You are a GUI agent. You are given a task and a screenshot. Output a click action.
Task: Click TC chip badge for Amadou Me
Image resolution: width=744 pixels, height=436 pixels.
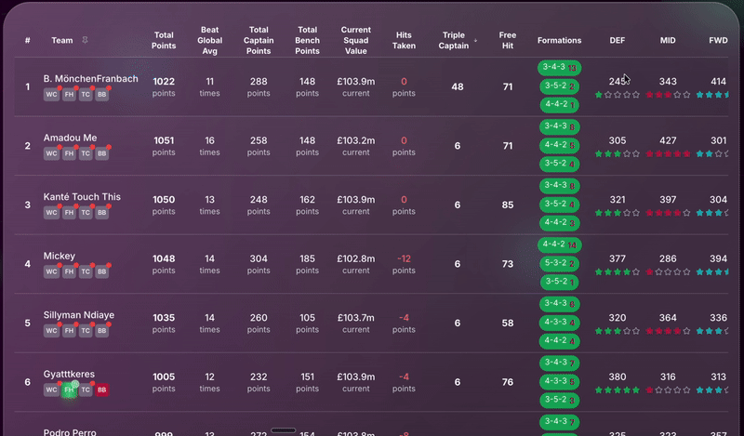(86, 153)
